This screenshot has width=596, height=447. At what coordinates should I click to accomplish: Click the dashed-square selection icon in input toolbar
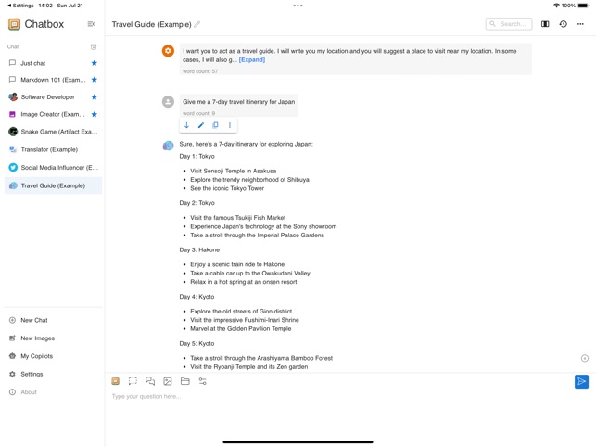[x=133, y=381]
